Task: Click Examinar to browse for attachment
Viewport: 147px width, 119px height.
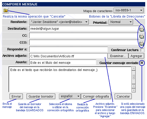Action: pyautogui.click(x=118, y=56)
